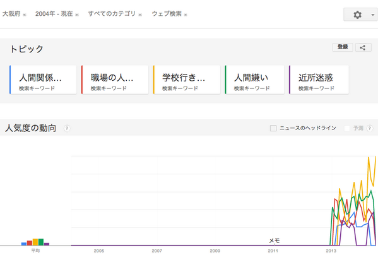Image resolution: width=378 pixels, height=257 pixels.
Task: Expand the 大阪府 region dropdown
Action: pyautogui.click(x=15, y=14)
